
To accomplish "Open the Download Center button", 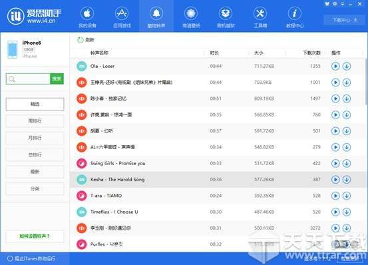I will (x=345, y=20).
